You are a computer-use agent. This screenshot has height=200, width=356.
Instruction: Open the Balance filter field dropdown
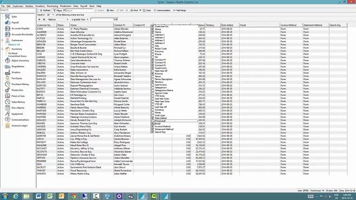pyautogui.click(x=67, y=19)
